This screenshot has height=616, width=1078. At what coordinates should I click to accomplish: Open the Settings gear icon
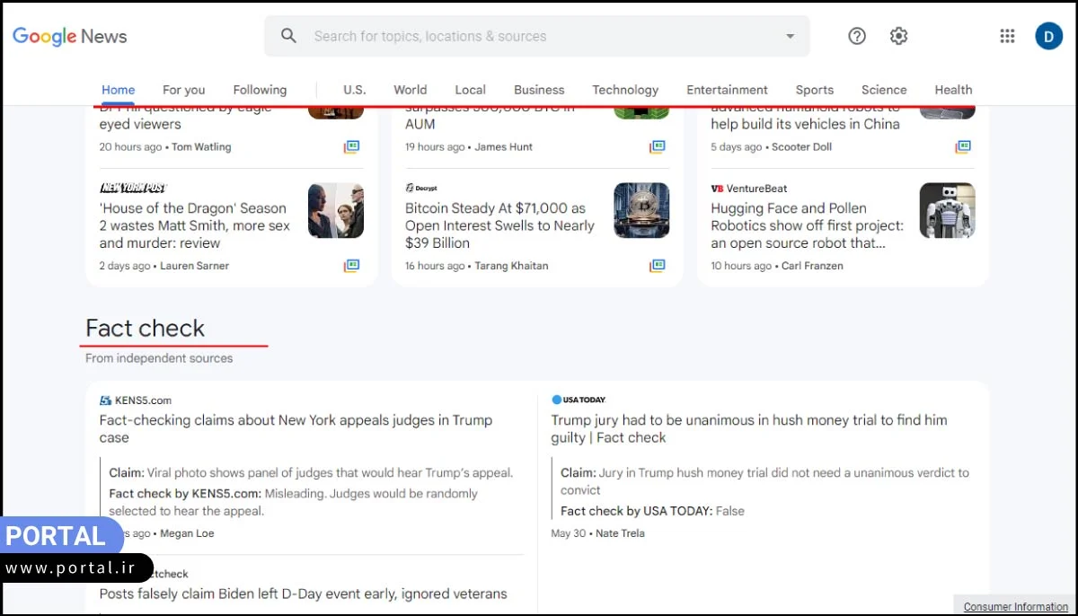(898, 36)
